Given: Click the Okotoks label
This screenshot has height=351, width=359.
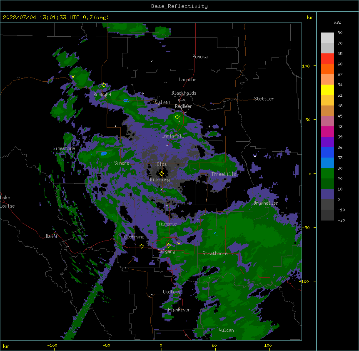Looking at the screenshot, I should (x=172, y=292).
